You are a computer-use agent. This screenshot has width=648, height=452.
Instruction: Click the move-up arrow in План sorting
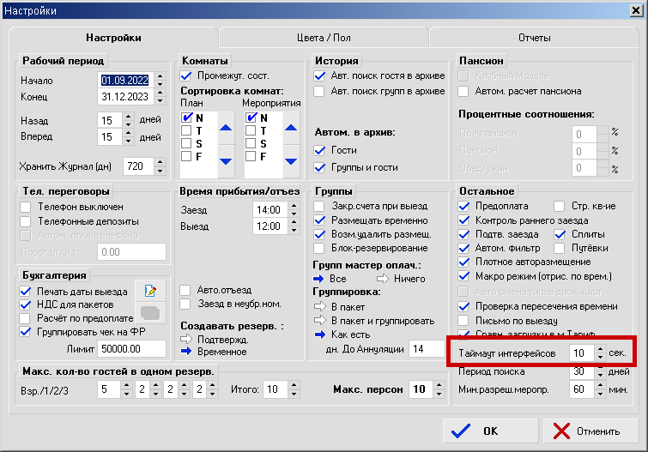point(225,128)
